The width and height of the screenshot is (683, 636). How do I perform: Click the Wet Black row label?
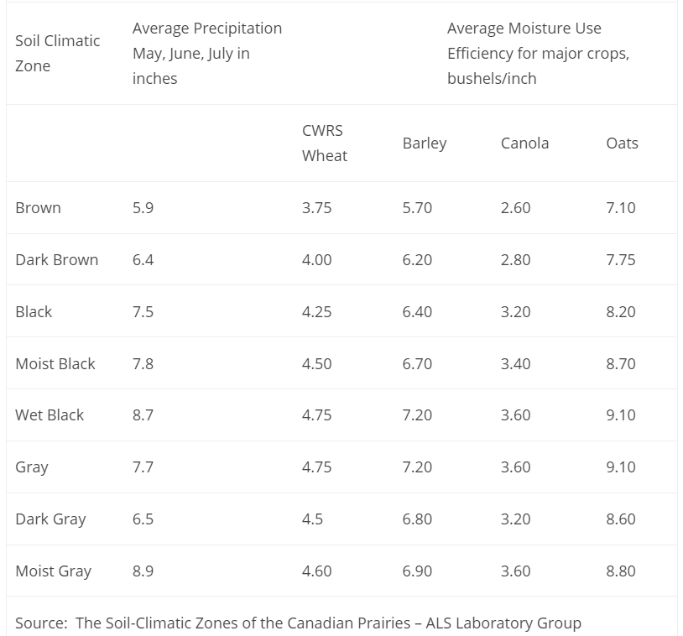[50, 415]
